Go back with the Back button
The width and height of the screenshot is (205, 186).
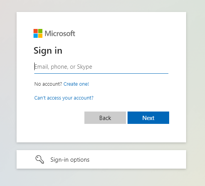coord(105,118)
